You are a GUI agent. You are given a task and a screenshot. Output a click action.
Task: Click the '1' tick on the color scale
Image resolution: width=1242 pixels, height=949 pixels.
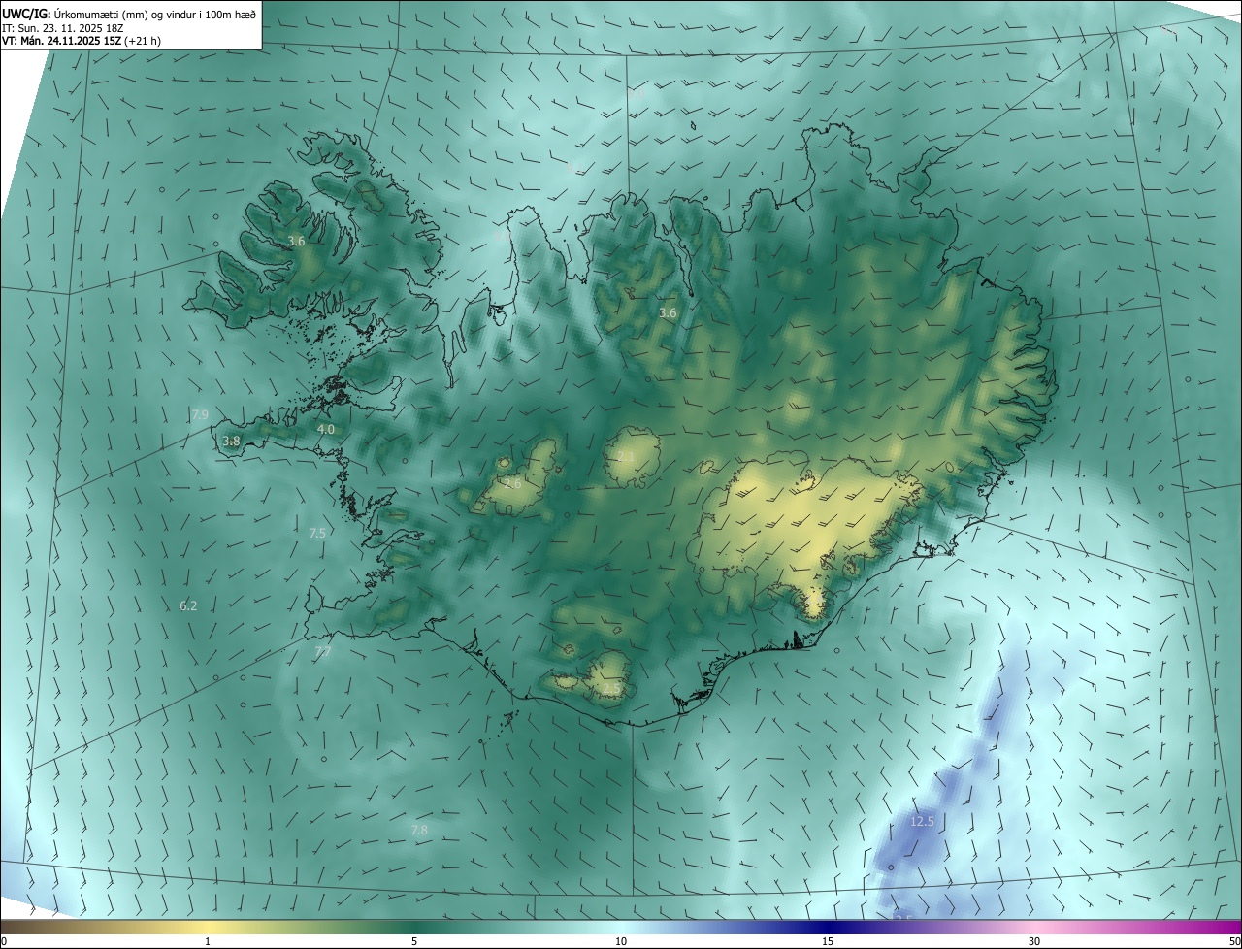tap(208, 941)
